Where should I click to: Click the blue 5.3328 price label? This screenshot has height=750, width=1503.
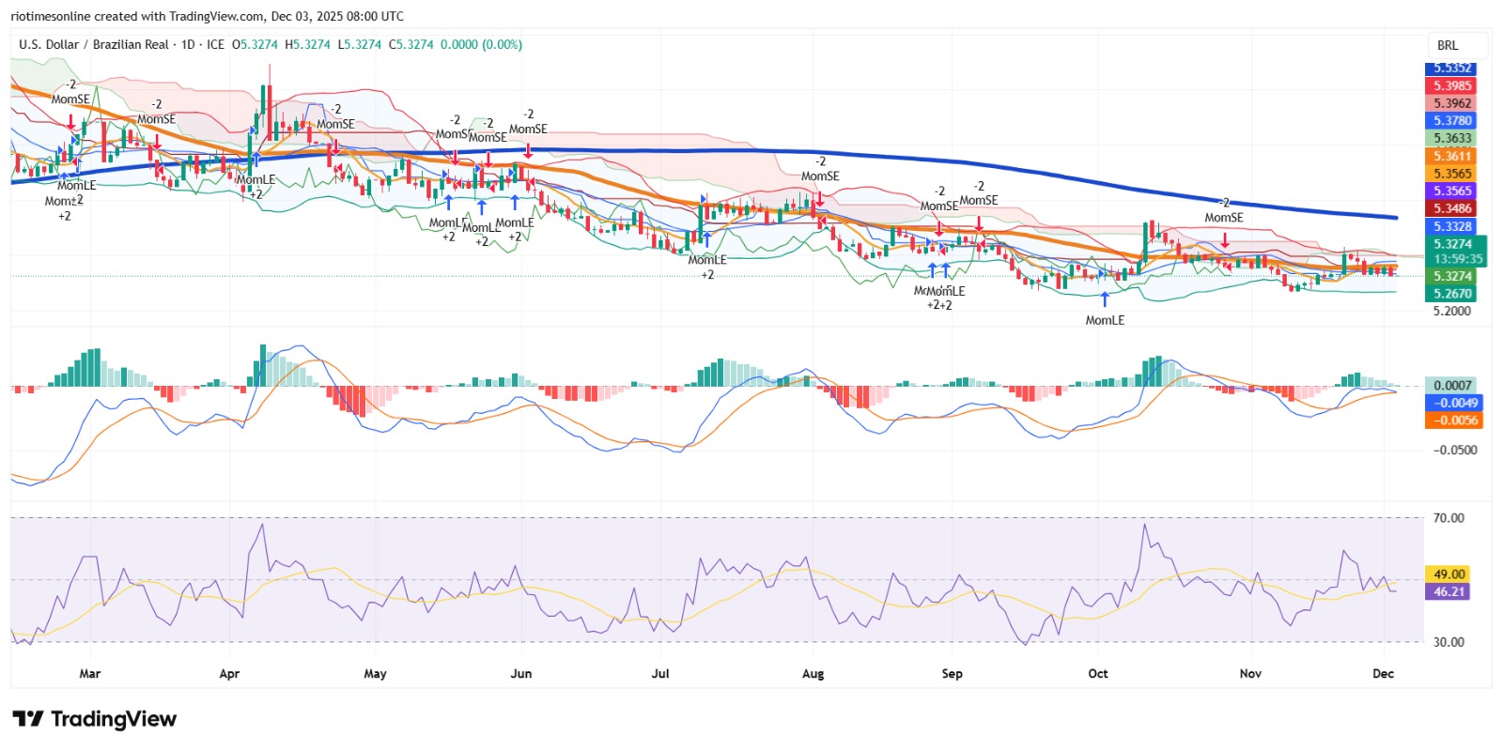click(x=1451, y=226)
